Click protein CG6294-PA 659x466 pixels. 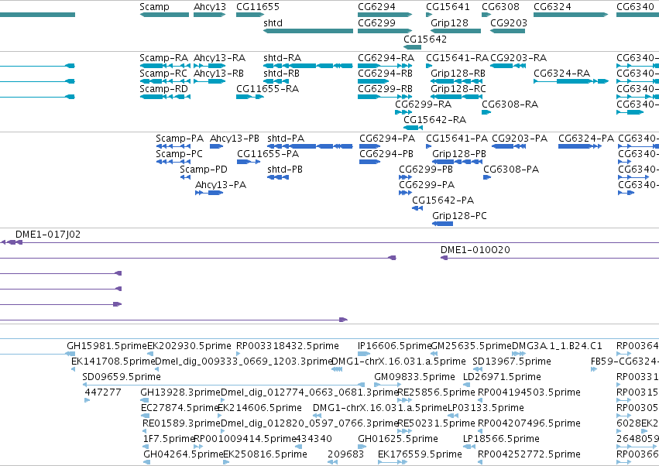point(370,146)
